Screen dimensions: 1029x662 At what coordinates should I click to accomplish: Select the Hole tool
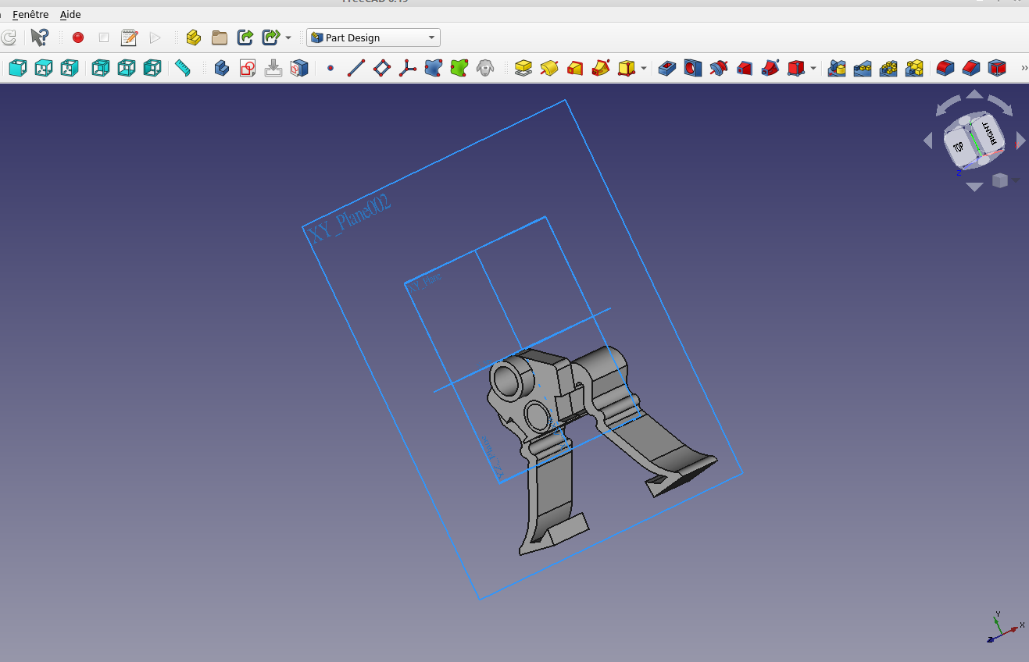(692, 69)
